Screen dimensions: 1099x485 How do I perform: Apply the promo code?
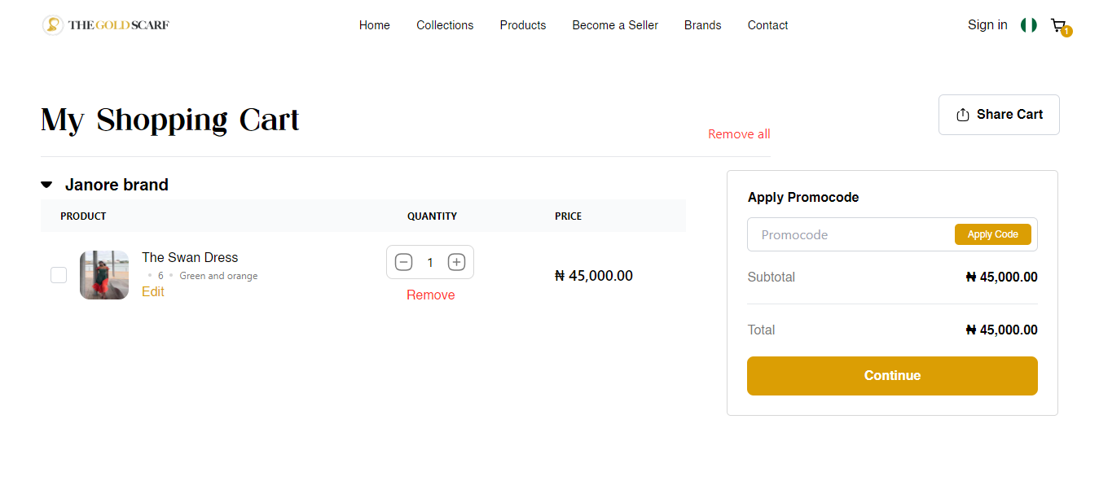[x=993, y=234]
